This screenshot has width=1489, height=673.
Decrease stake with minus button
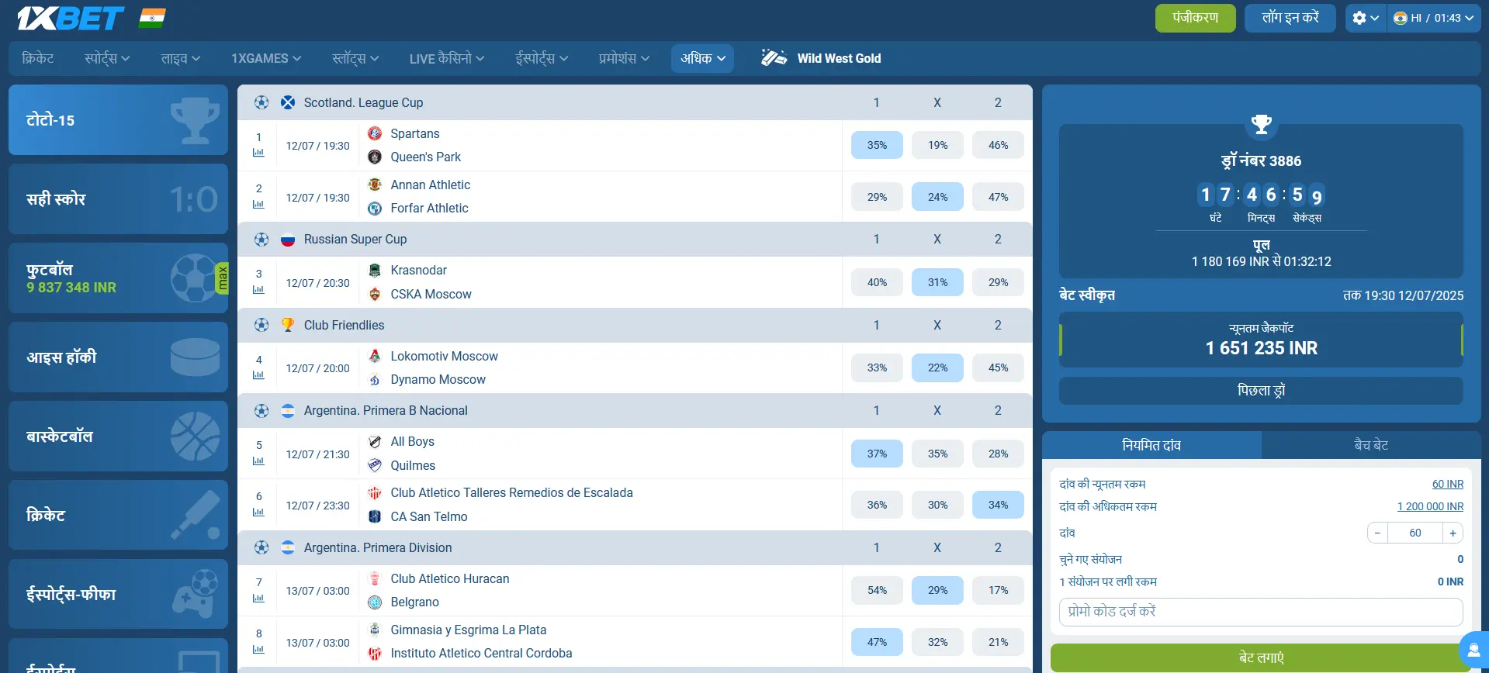pyautogui.click(x=1377, y=533)
